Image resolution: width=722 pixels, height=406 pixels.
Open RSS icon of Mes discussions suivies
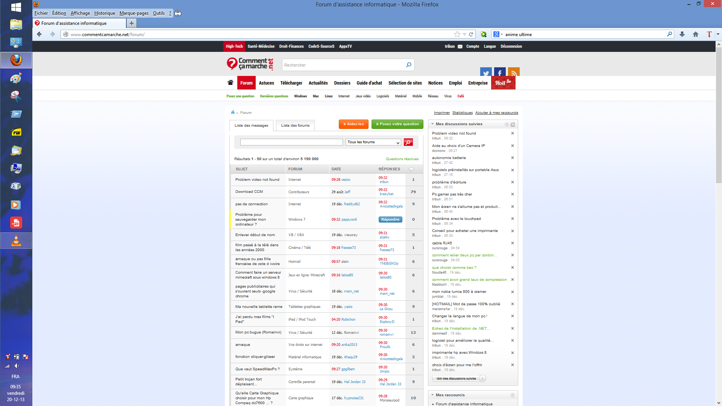click(513, 124)
